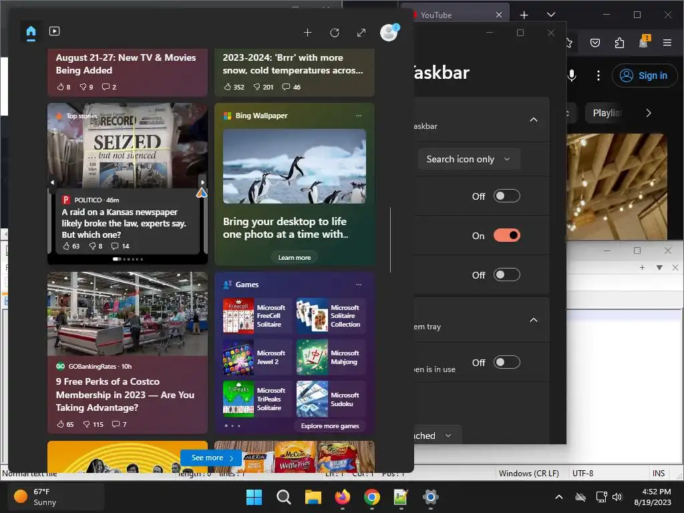Close the YouTube tab

(498, 15)
